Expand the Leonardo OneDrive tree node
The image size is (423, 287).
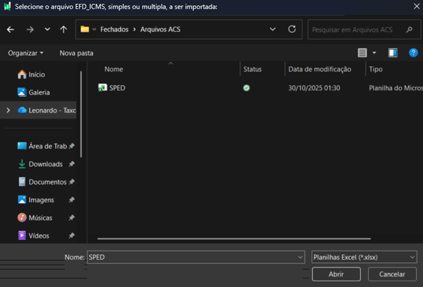tap(8, 110)
